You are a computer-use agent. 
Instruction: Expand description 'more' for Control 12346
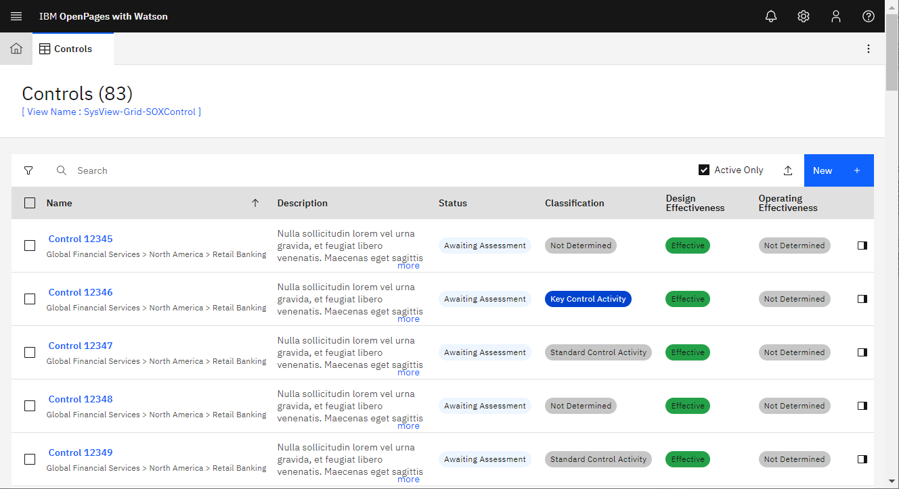408,319
